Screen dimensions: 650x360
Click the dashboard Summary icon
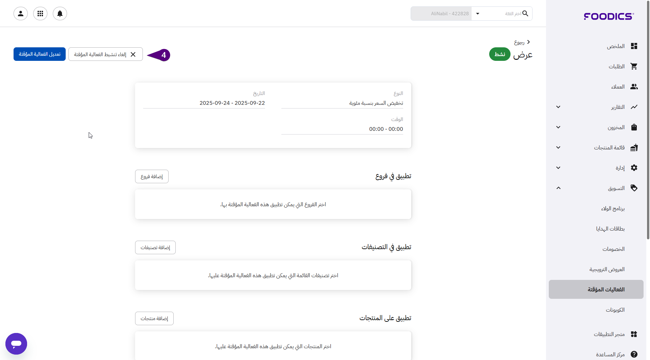[x=634, y=46]
